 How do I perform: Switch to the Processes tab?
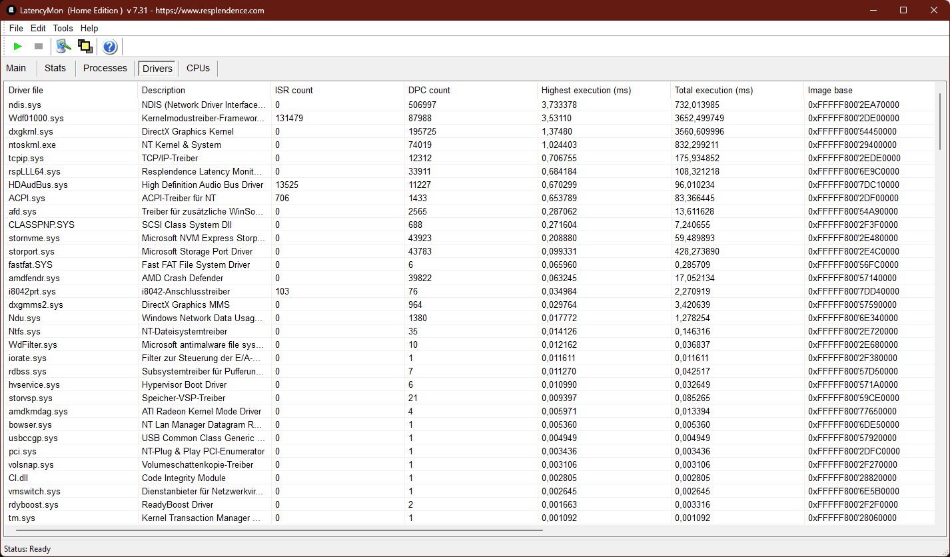click(x=105, y=68)
